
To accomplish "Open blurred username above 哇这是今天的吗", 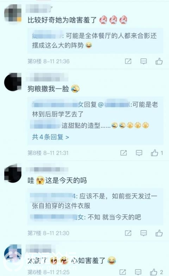I will pyautogui.click(x=47, y=169).
